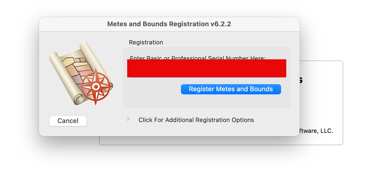Expand the additional registration options chevron
Screen dimensions: 372x179
click(128, 119)
